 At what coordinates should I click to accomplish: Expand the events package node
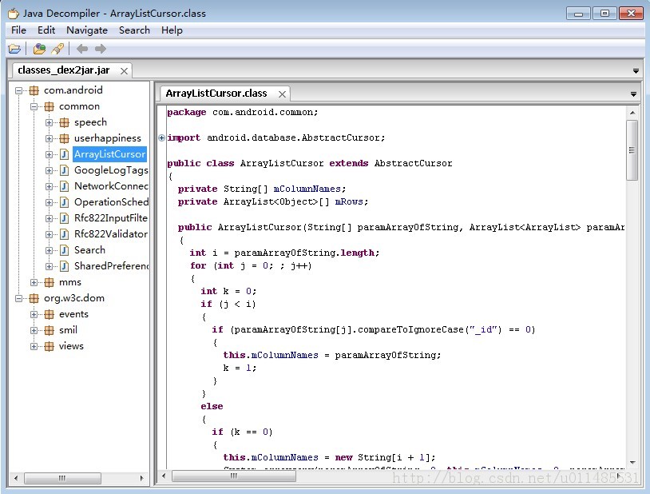click(34, 314)
